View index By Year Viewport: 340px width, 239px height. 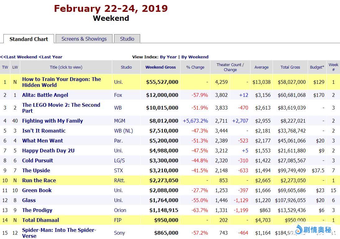[x=168, y=57]
